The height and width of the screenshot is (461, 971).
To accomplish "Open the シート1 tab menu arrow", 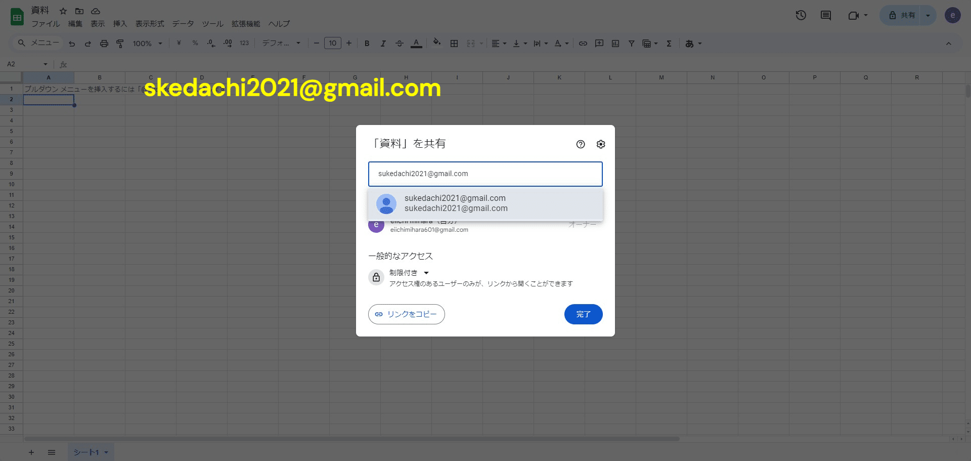I will pyautogui.click(x=106, y=452).
